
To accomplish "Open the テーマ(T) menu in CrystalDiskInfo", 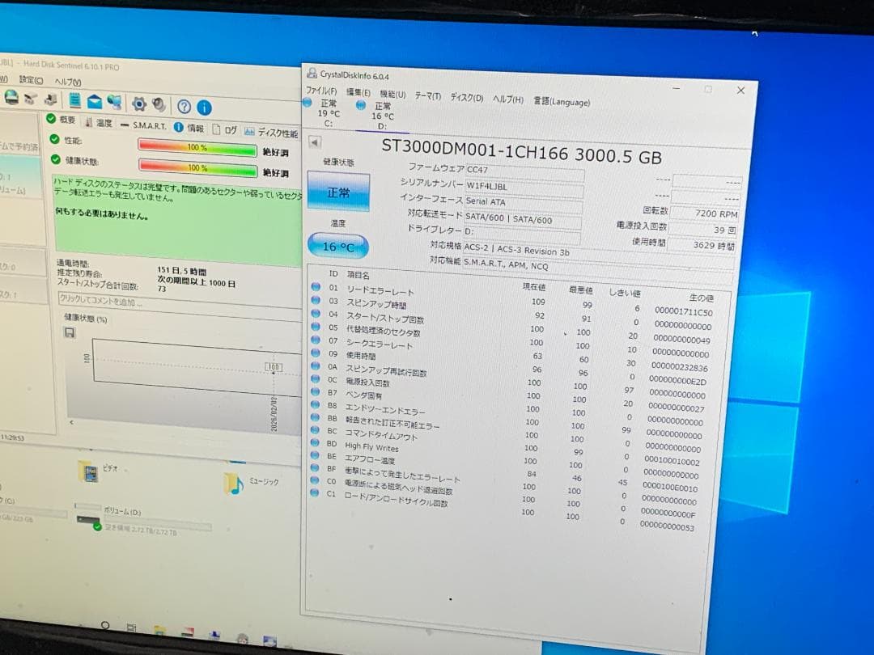I will click(427, 96).
